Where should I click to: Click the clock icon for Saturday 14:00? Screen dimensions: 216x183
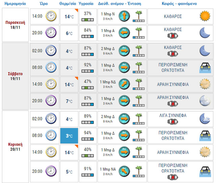(51, 84)
